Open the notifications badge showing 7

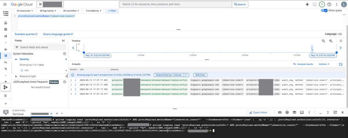coord(322,4)
